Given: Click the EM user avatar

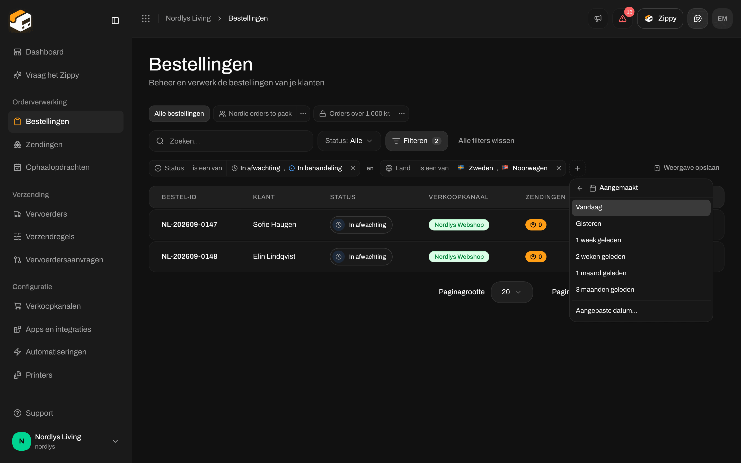Looking at the screenshot, I should (722, 18).
